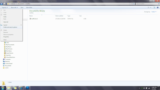160x90 pixels.
Task: Open the Arrange by Folder dropdown
Action: click(x=154, y=12)
